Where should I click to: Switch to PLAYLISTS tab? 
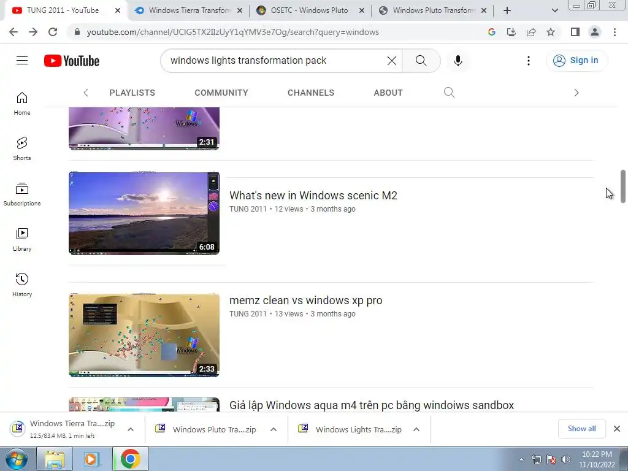pyautogui.click(x=132, y=93)
